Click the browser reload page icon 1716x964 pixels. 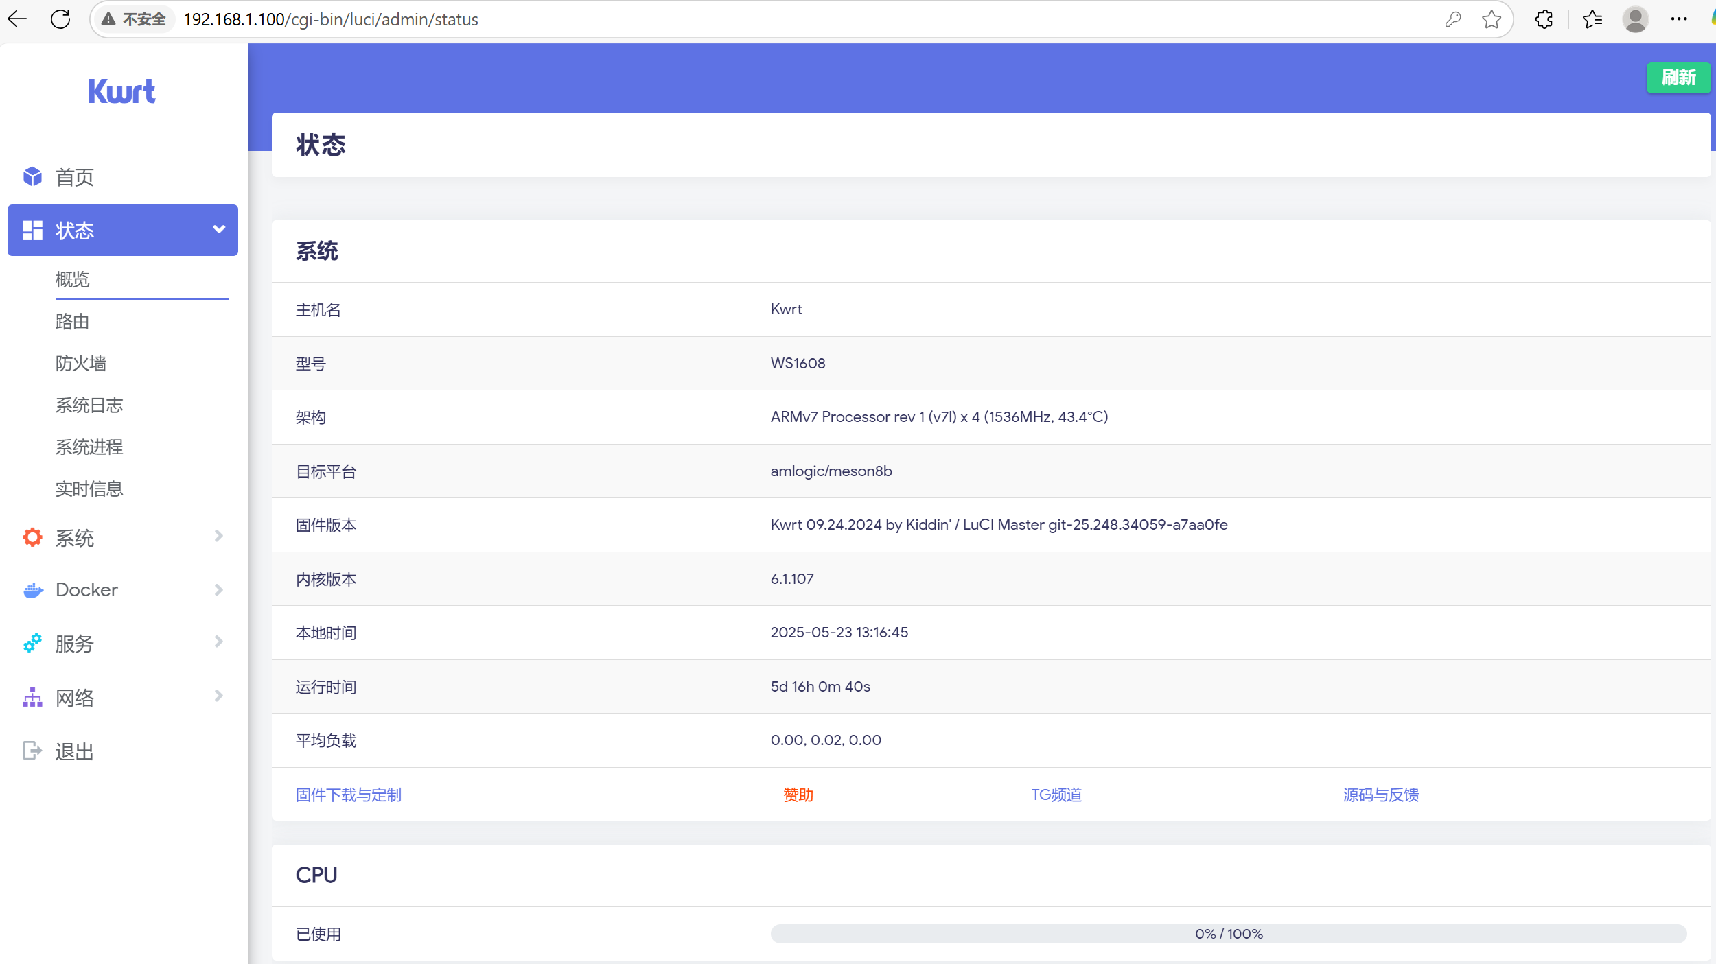pyautogui.click(x=60, y=19)
